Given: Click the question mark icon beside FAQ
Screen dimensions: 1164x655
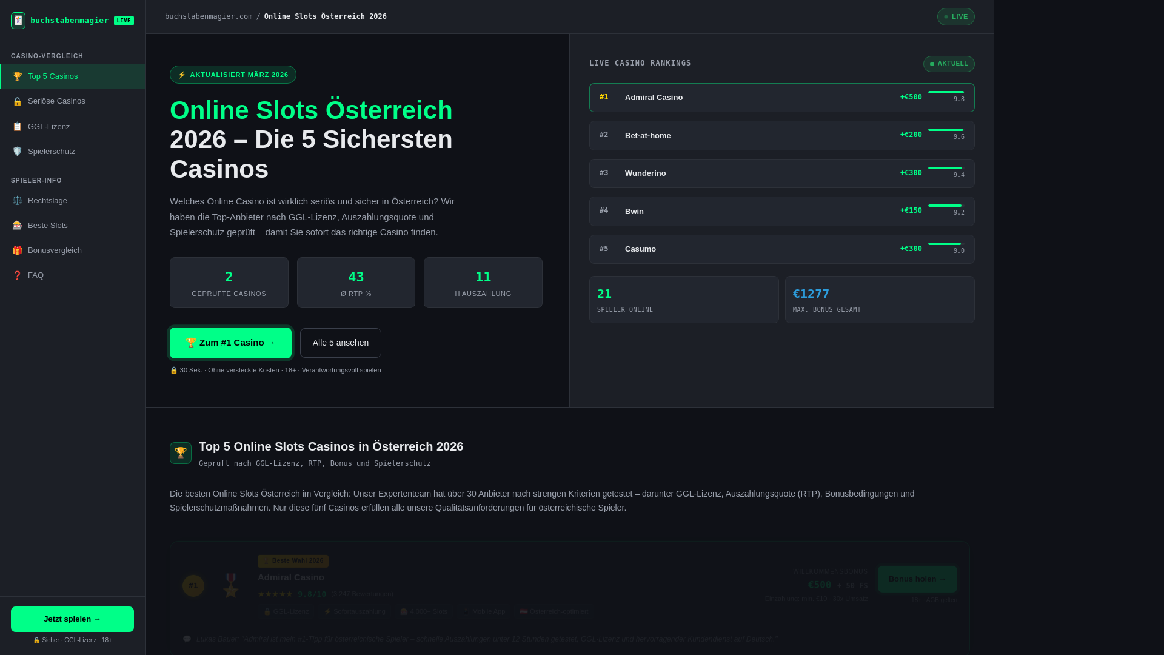Looking at the screenshot, I should click(x=17, y=275).
